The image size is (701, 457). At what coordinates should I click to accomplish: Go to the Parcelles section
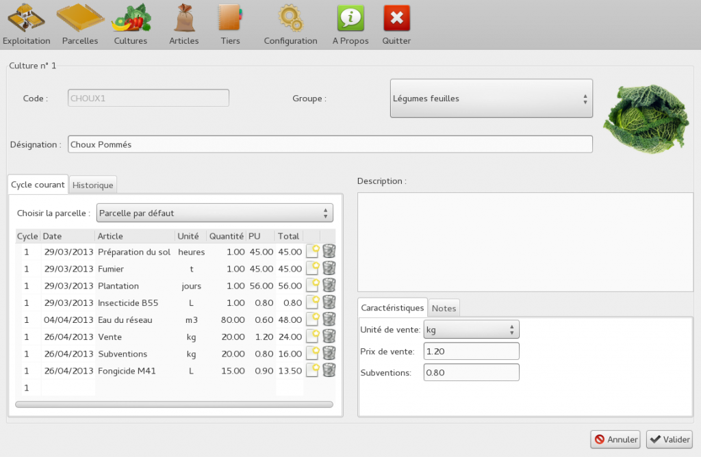pyautogui.click(x=80, y=24)
